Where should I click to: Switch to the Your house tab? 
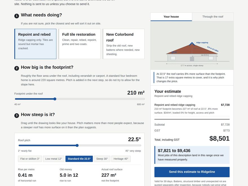[171, 17]
